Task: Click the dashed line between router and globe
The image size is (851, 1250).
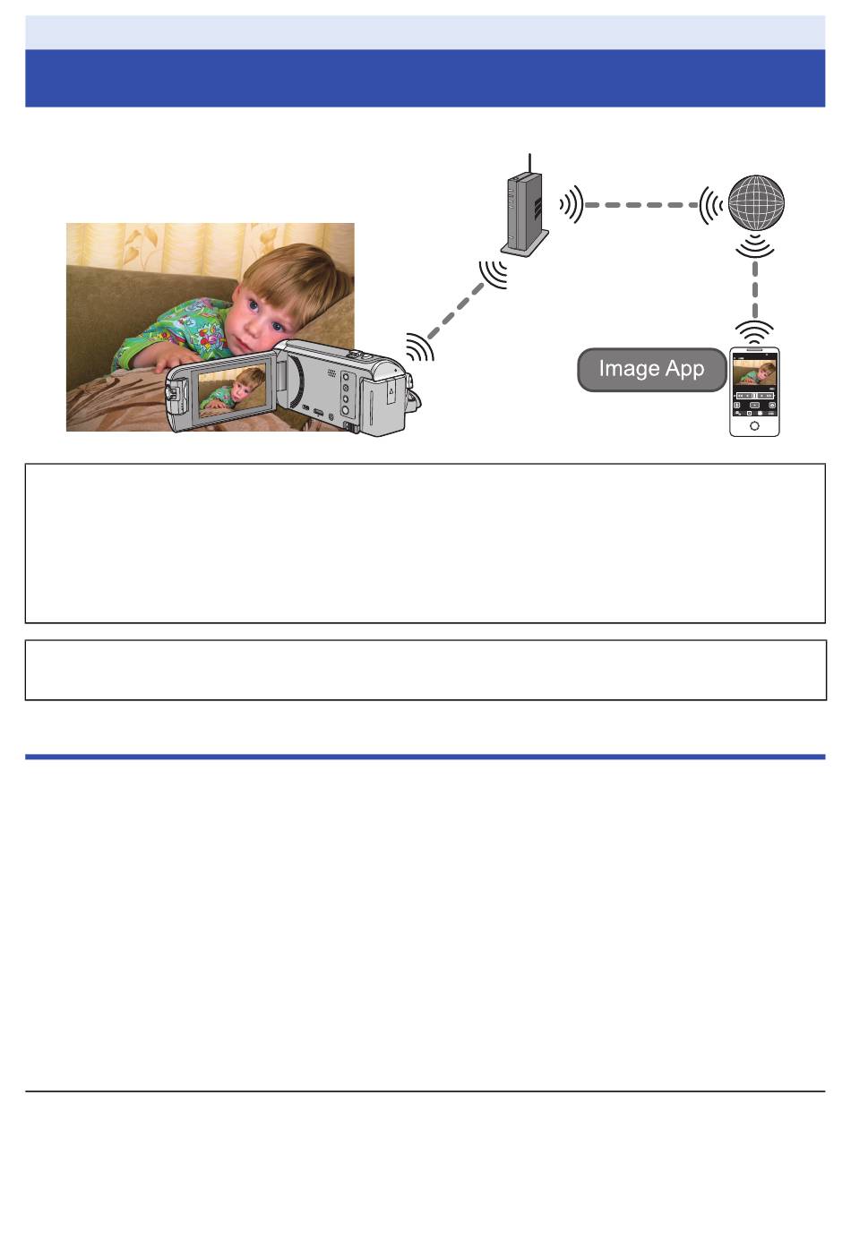Action: click(641, 205)
